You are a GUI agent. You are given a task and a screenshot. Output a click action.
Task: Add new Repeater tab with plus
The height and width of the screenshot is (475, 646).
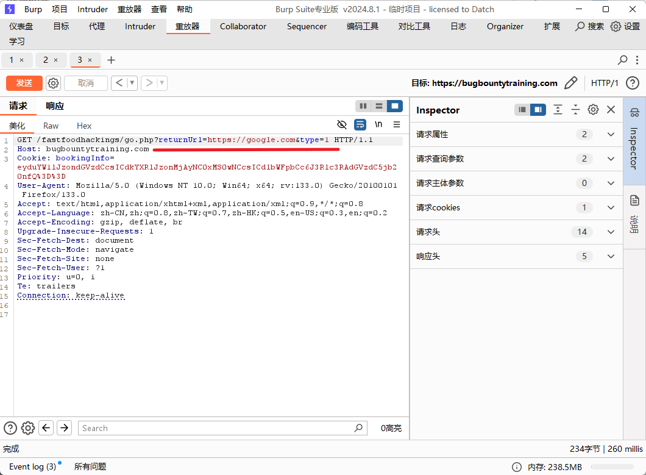[x=112, y=60]
